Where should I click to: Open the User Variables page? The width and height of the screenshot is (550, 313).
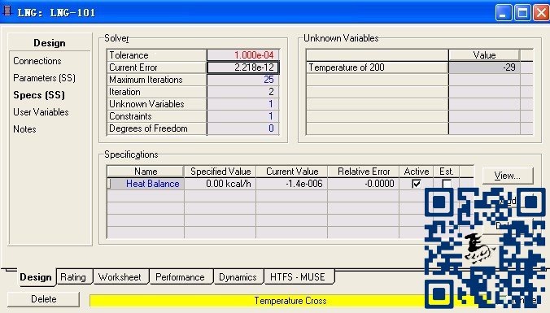click(x=41, y=112)
